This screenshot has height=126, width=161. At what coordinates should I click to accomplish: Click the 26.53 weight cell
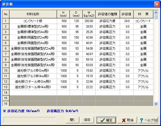[x=89, y=27]
